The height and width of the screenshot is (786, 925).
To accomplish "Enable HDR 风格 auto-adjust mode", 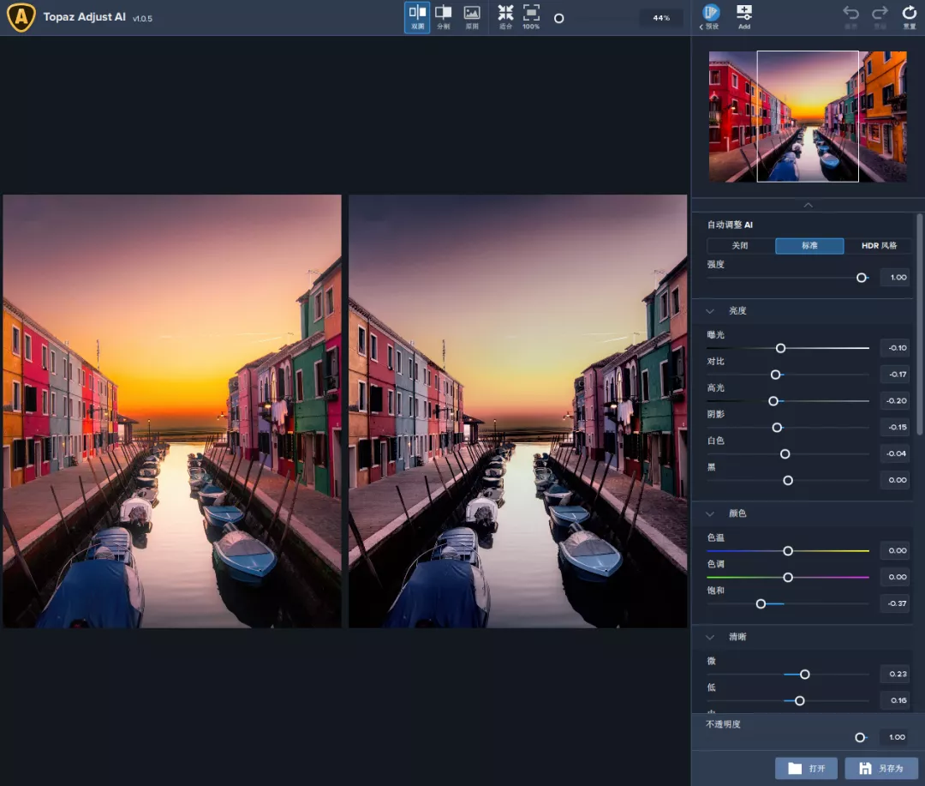I will click(x=879, y=246).
